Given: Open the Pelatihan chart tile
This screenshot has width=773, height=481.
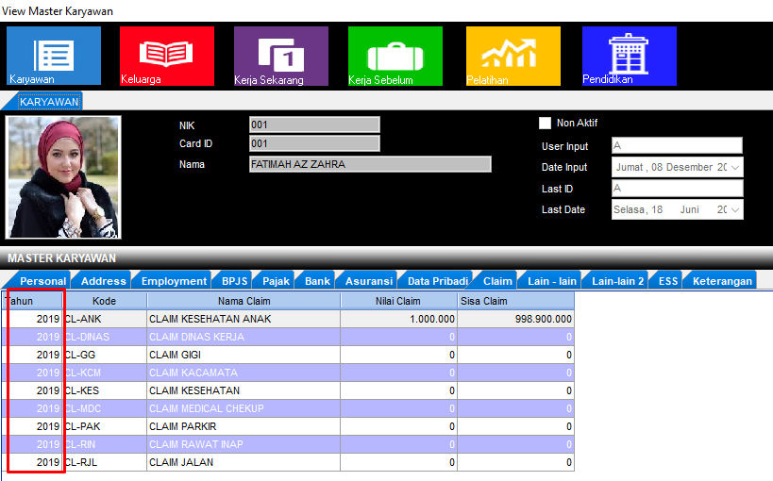Looking at the screenshot, I should pos(513,56).
